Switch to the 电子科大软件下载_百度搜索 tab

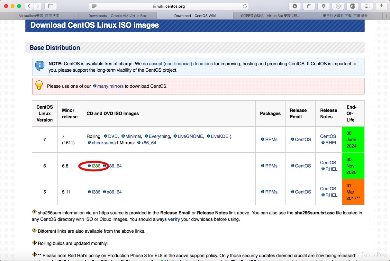pos(345,16)
